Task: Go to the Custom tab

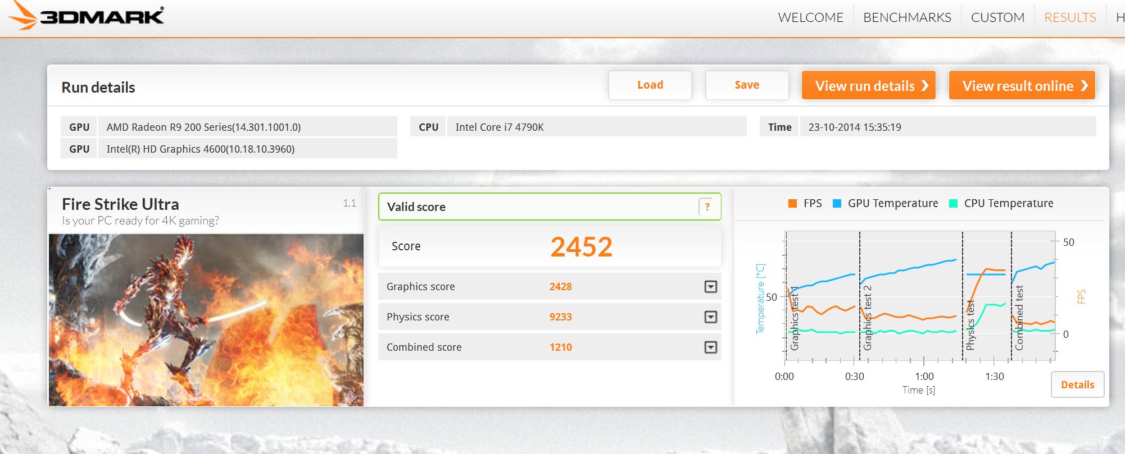Action: coord(997,17)
